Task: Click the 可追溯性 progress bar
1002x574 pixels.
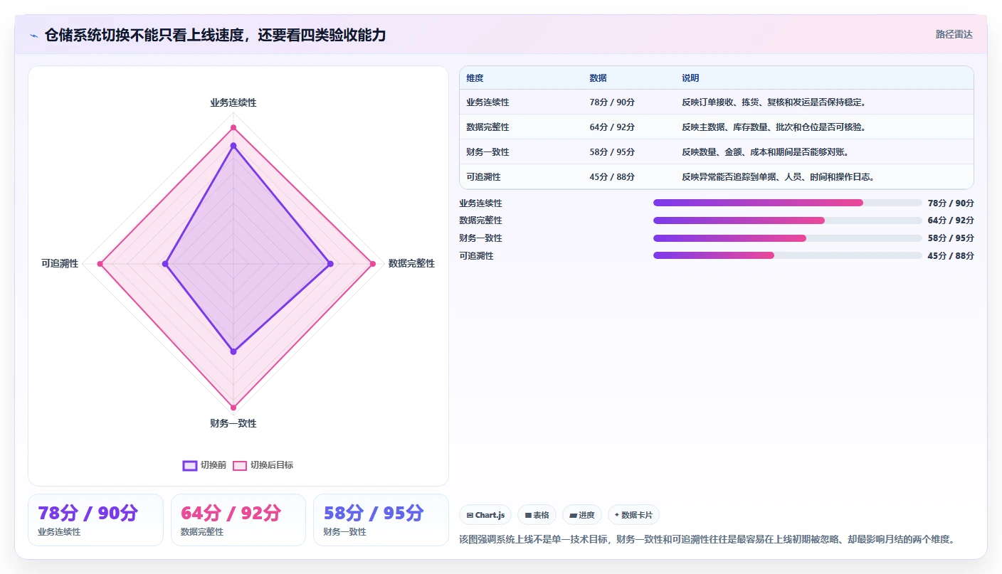Action: click(787, 255)
